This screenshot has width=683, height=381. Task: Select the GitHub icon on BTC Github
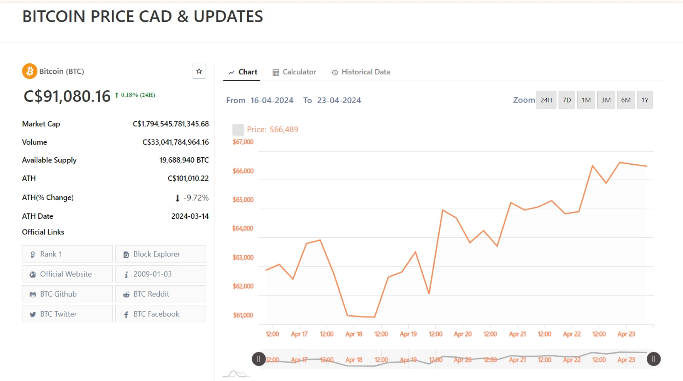(33, 294)
